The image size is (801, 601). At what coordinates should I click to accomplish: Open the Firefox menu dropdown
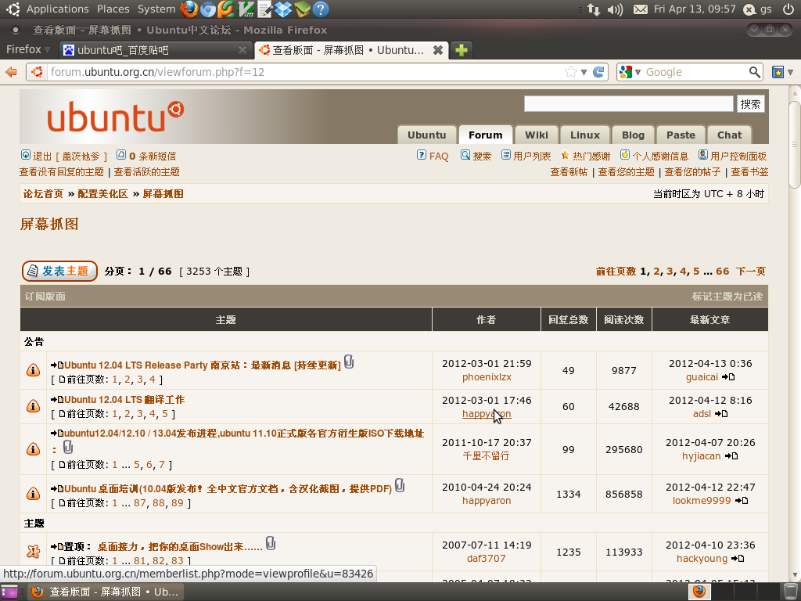point(28,49)
